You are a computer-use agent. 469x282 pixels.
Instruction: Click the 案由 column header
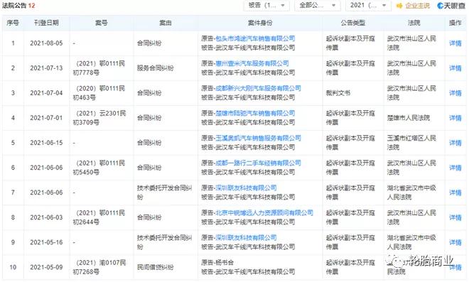pyautogui.click(x=166, y=23)
